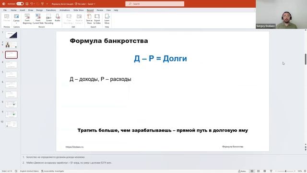Screen dimensions: 307x173
Task: Select slide 4 thumbnail
Action: pos(12,65)
